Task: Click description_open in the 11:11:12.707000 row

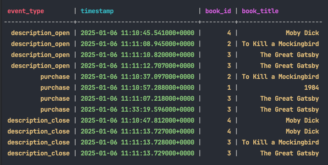Action: tap(40, 66)
